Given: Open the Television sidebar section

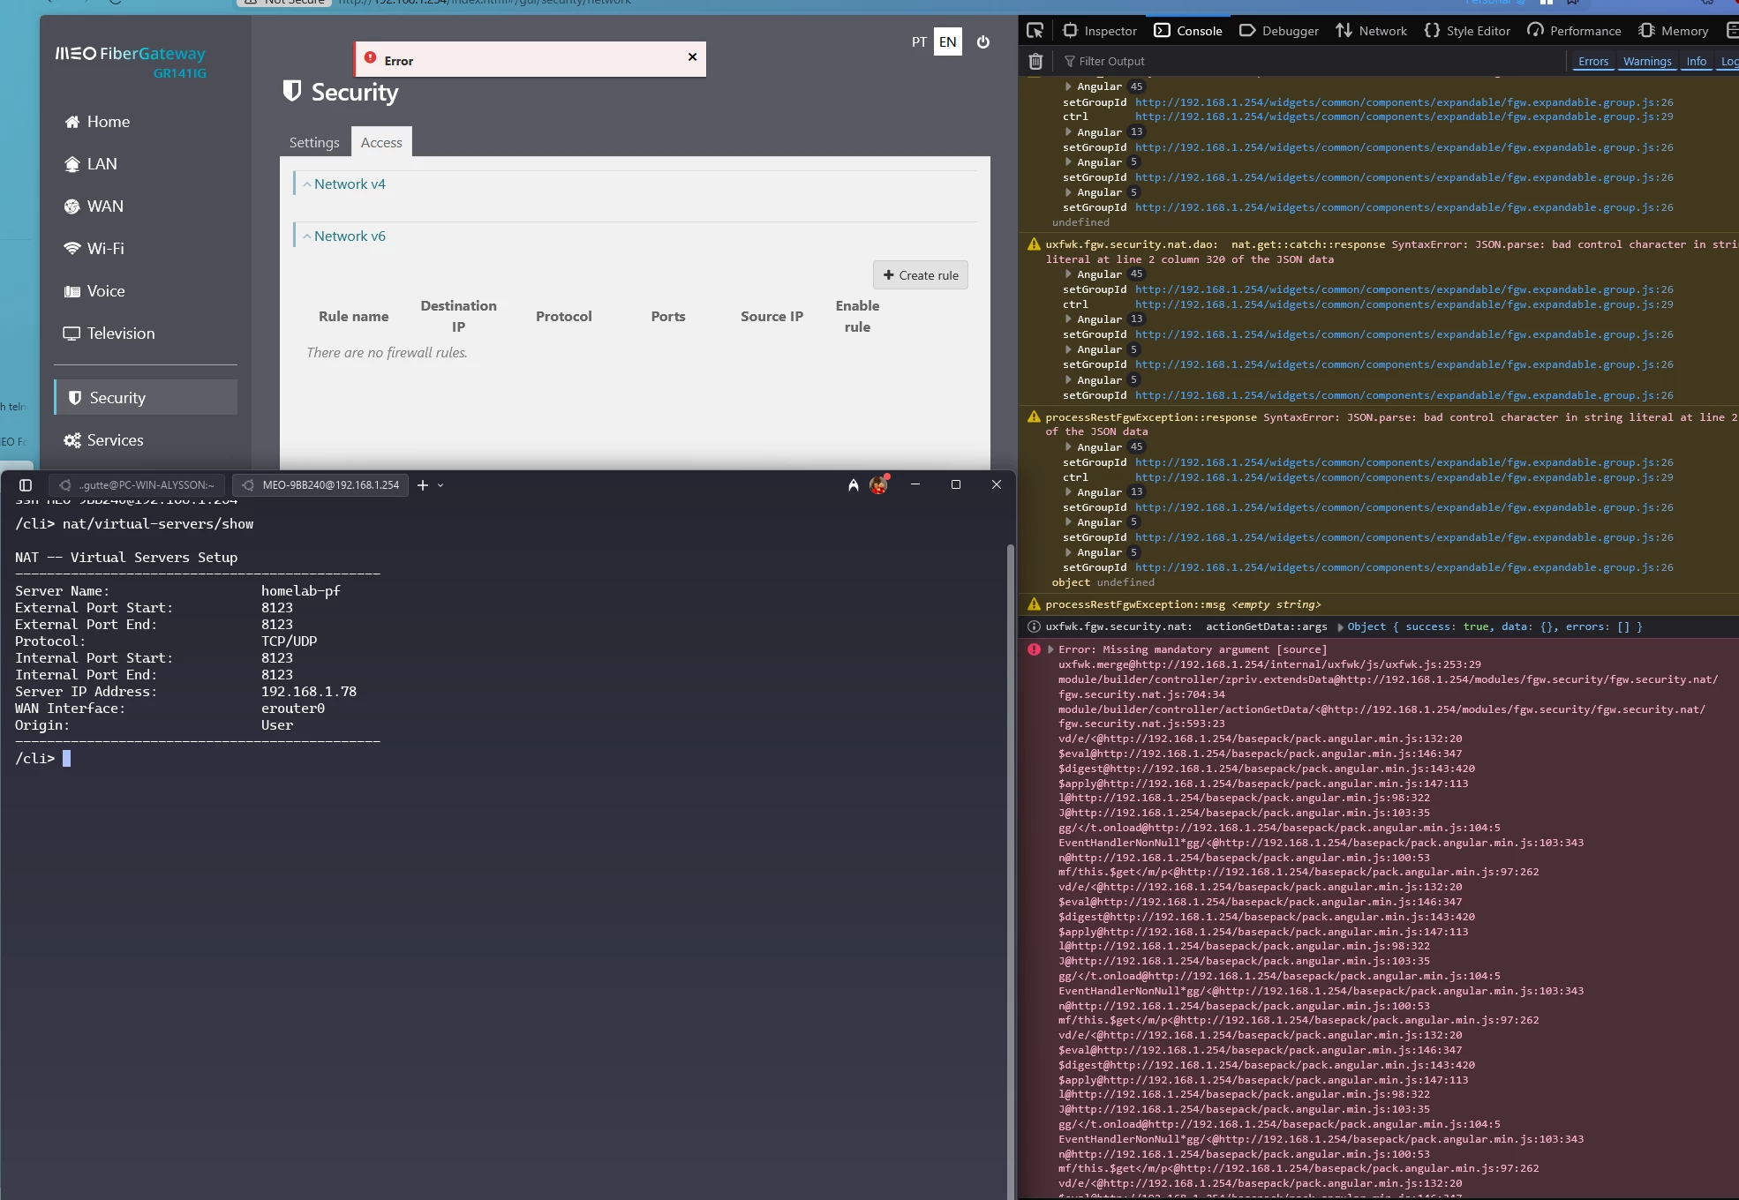Looking at the screenshot, I should tap(120, 334).
